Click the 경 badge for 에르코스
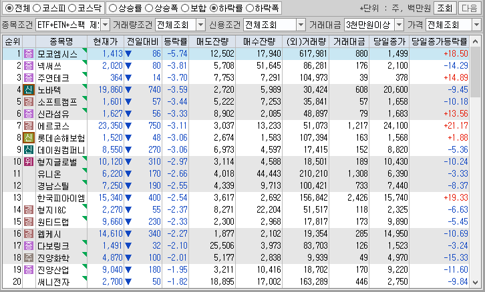 click(29, 125)
